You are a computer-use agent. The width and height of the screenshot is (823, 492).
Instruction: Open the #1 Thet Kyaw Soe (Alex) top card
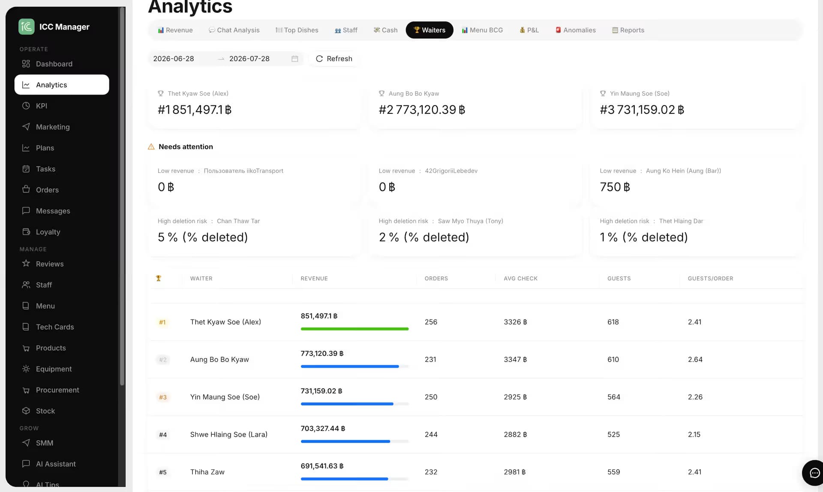click(255, 105)
